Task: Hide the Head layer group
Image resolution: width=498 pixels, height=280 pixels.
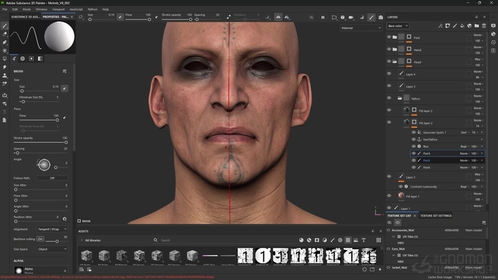Action: point(389,61)
